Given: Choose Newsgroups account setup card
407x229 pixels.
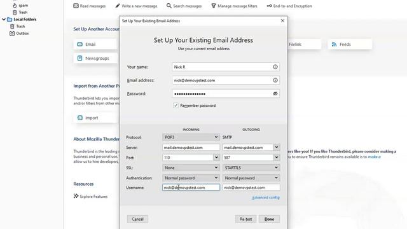Looking at the screenshot, I should pos(96,59).
